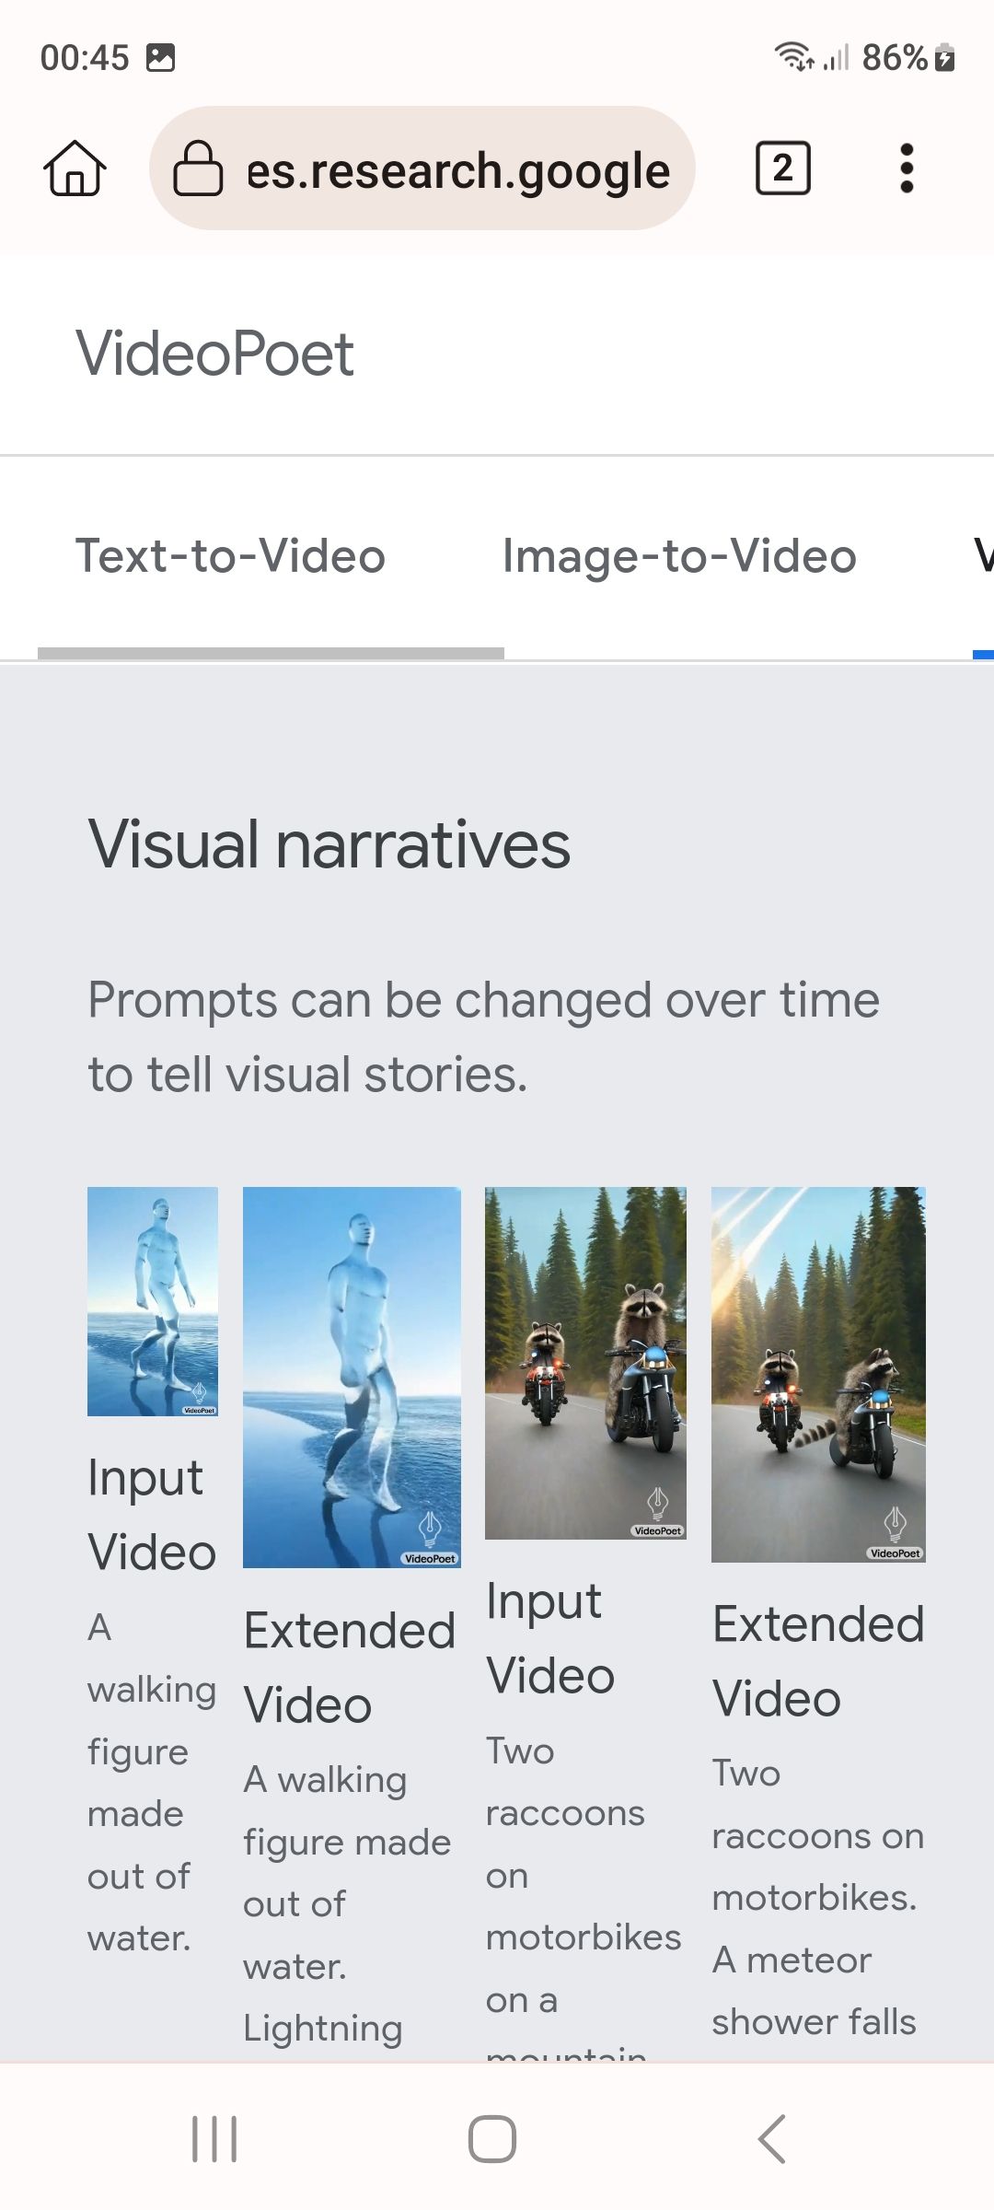Tap the browser home icon

75,169
